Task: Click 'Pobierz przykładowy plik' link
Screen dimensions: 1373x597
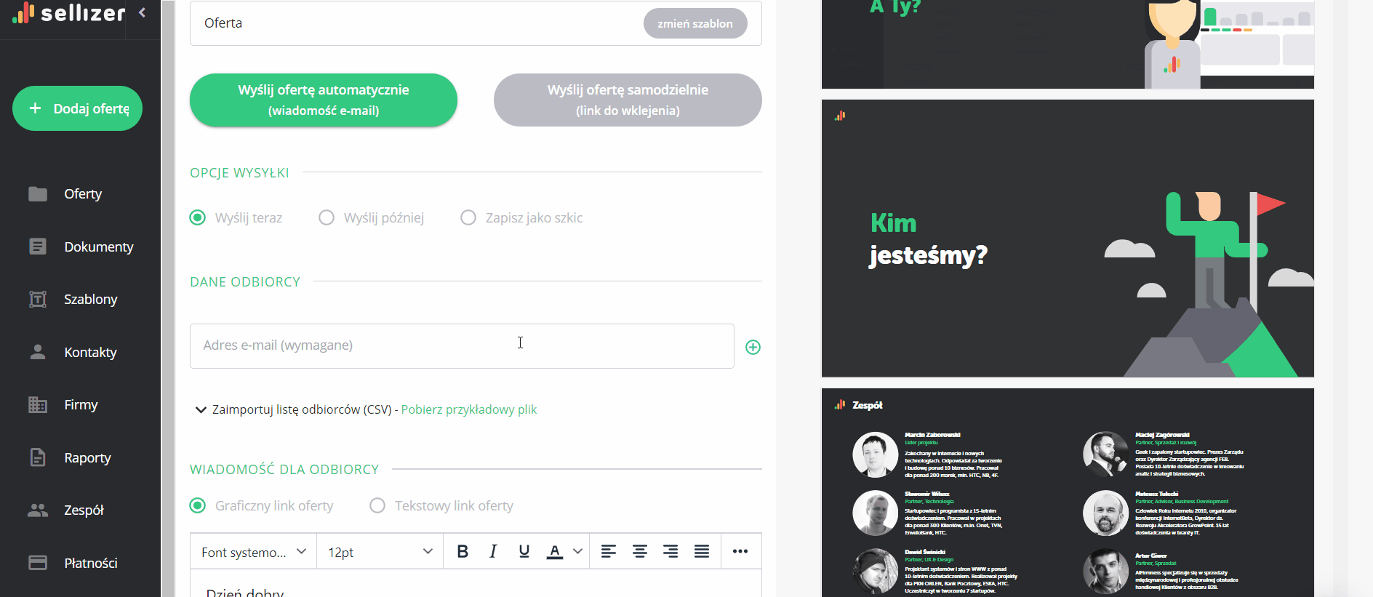Action: [468, 410]
